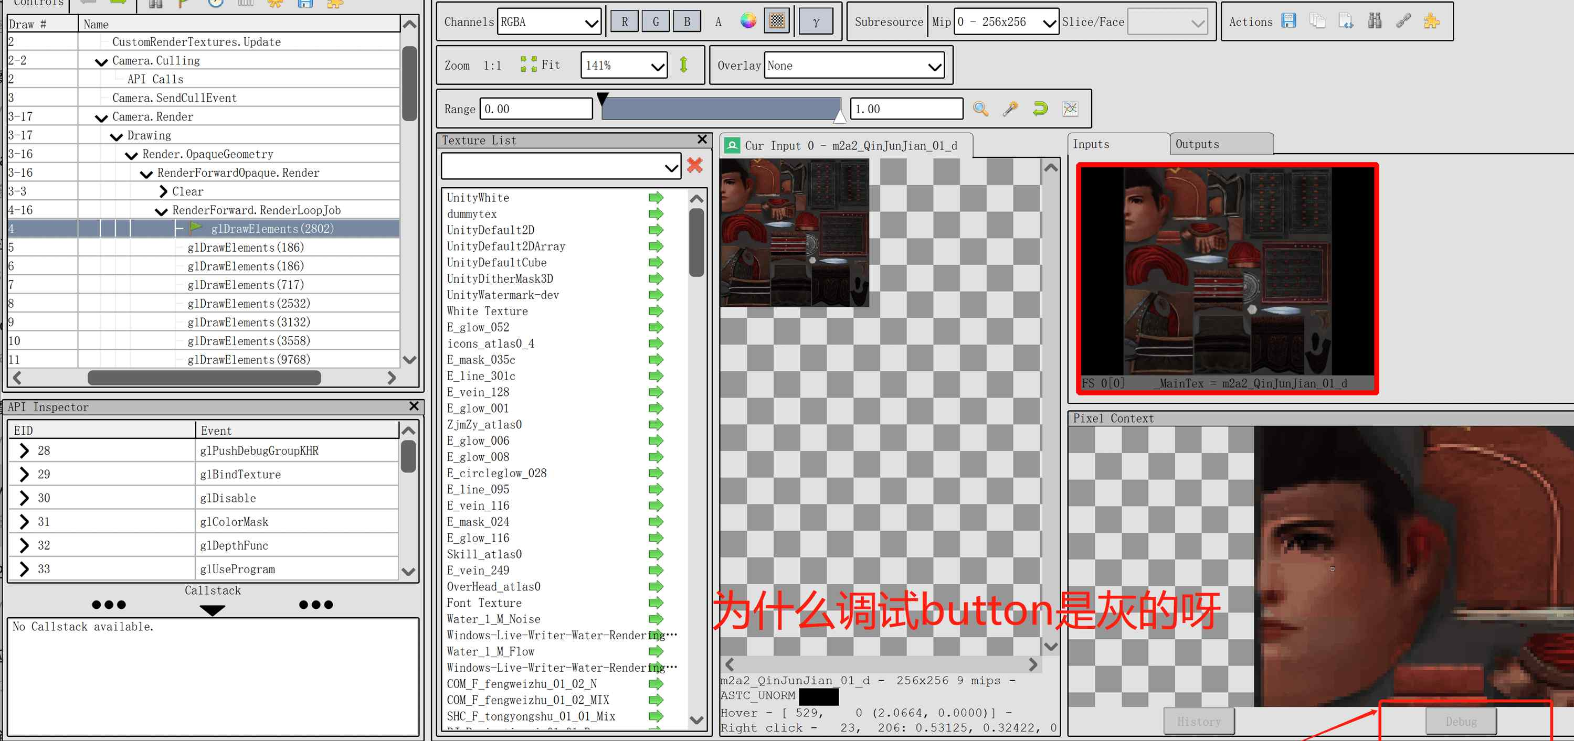The width and height of the screenshot is (1574, 741).
Task: Toggle the gamma display button
Action: pyautogui.click(x=816, y=22)
